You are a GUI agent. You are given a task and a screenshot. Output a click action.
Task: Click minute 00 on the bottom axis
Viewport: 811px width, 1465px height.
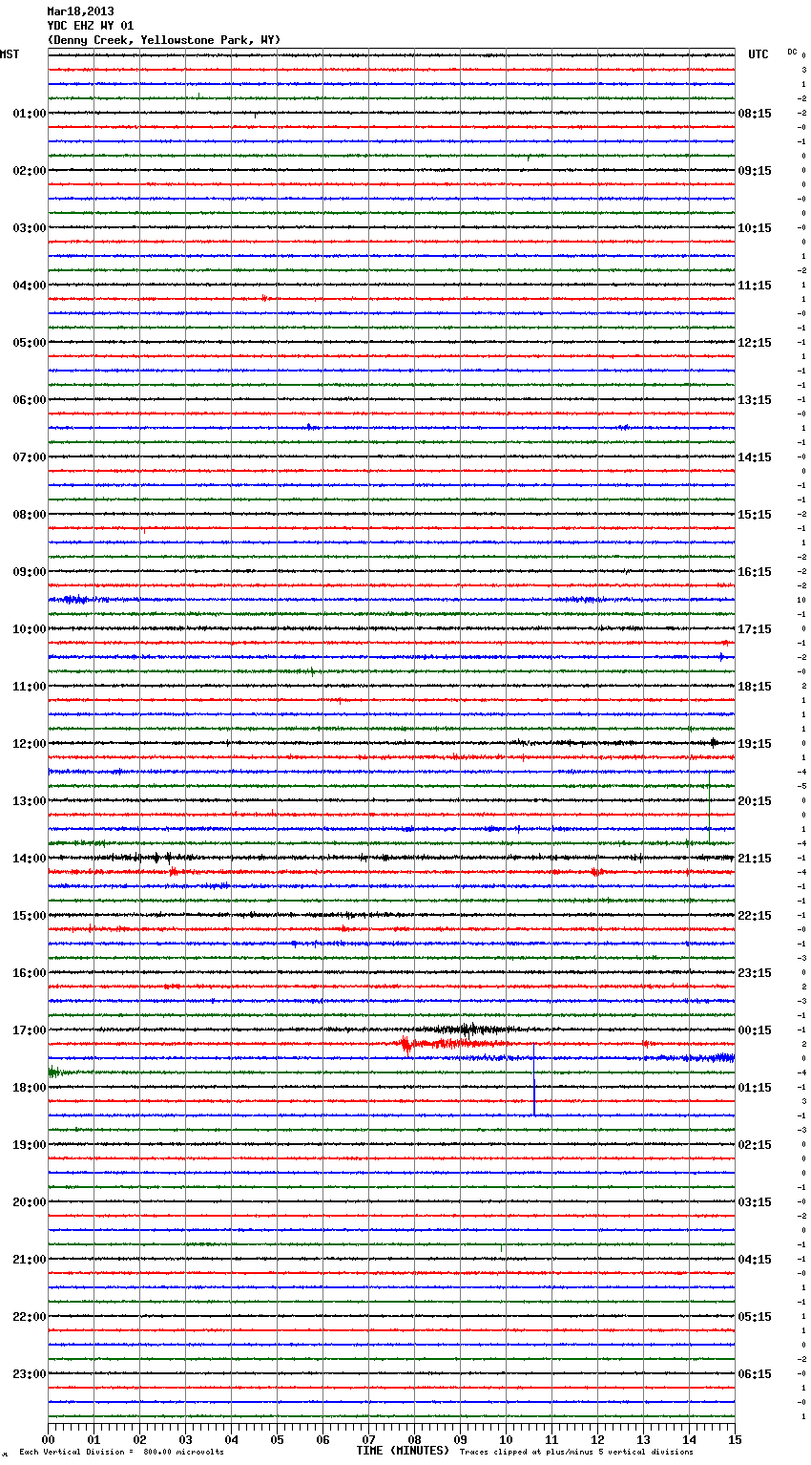coord(48,1439)
